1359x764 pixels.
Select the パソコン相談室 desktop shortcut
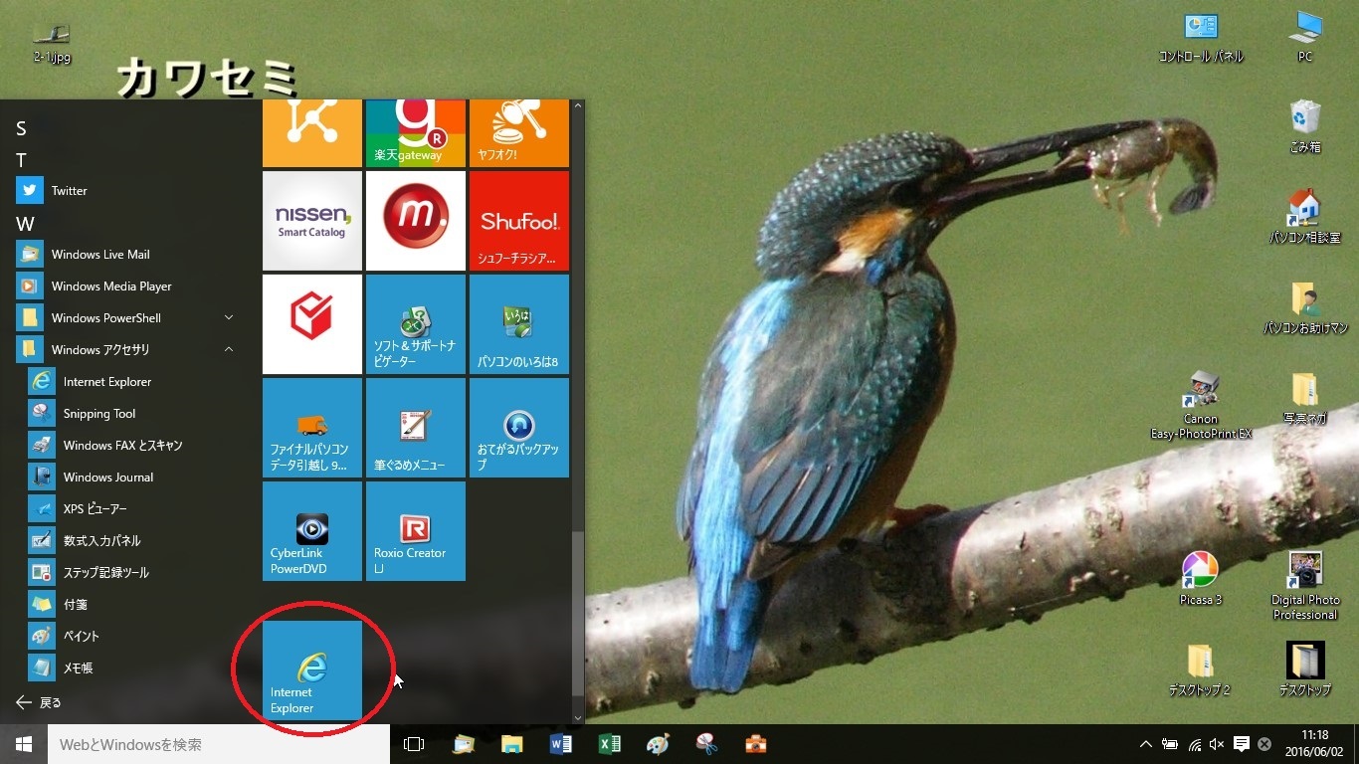(1304, 217)
